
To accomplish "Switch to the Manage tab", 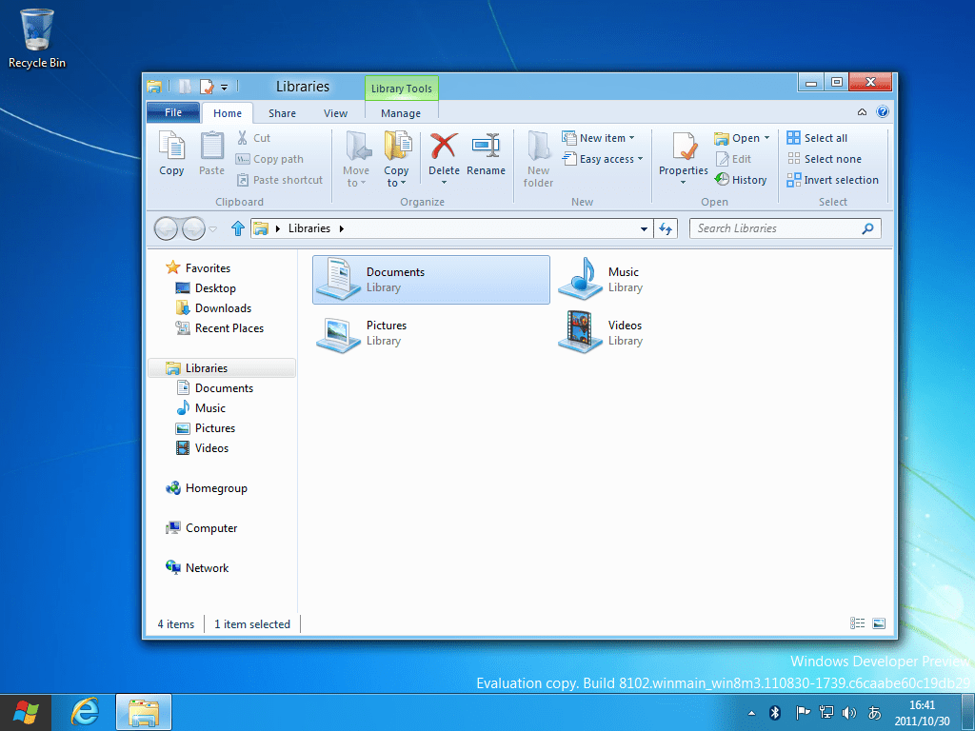I will point(401,113).
